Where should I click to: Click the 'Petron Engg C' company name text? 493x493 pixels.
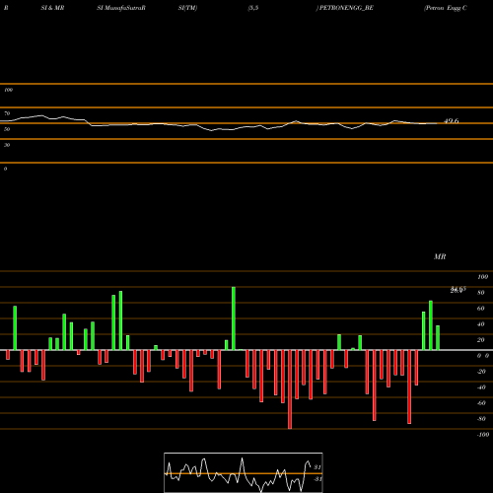coord(446,8)
